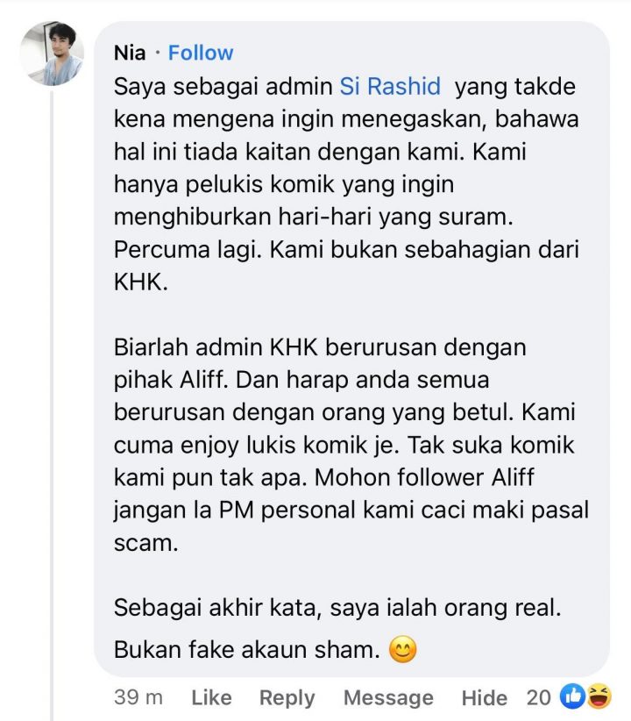Click the blue thumbs-up reaction icon
Image resolution: width=631 pixels, height=721 pixels.
point(571,696)
